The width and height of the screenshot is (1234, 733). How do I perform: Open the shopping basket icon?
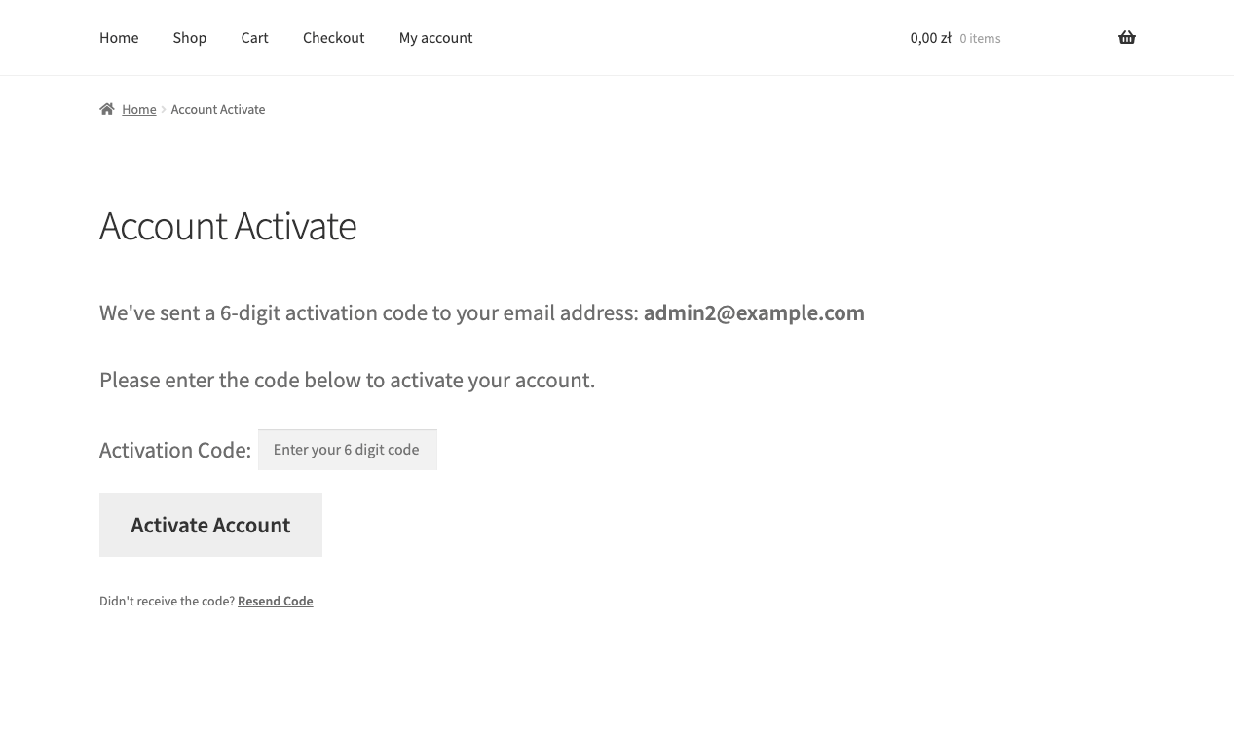tap(1127, 38)
